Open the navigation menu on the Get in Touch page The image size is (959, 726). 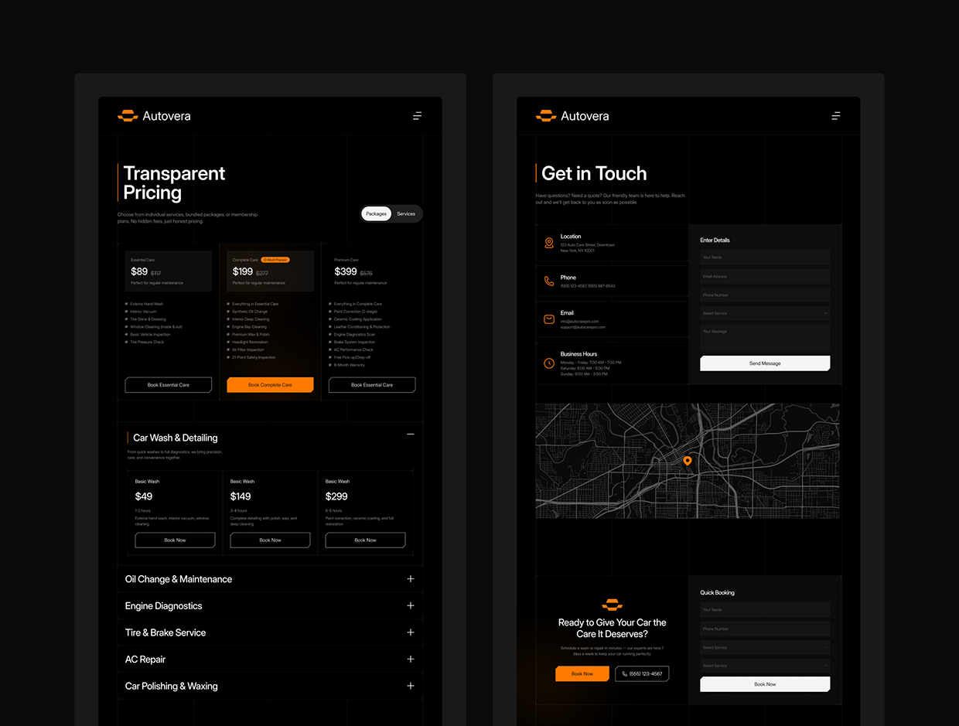[x=835, y=115]
